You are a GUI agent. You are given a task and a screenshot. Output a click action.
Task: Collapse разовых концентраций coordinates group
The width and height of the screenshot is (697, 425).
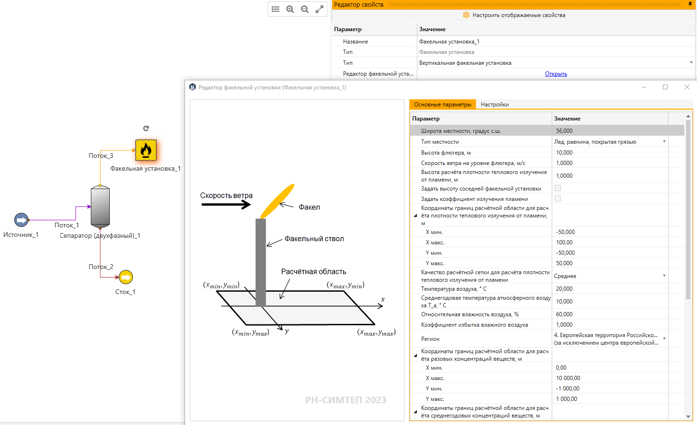pyautogui.click(x=415, y=355)
